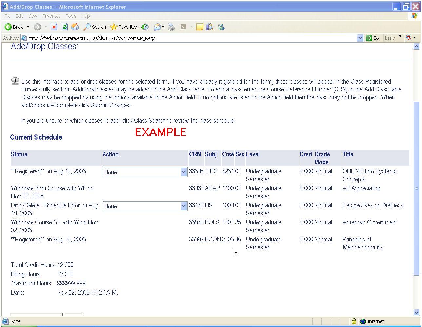Screen dimensions: 422x327
Task: Launch the Messenger toolbar icon
Action: 221,27
